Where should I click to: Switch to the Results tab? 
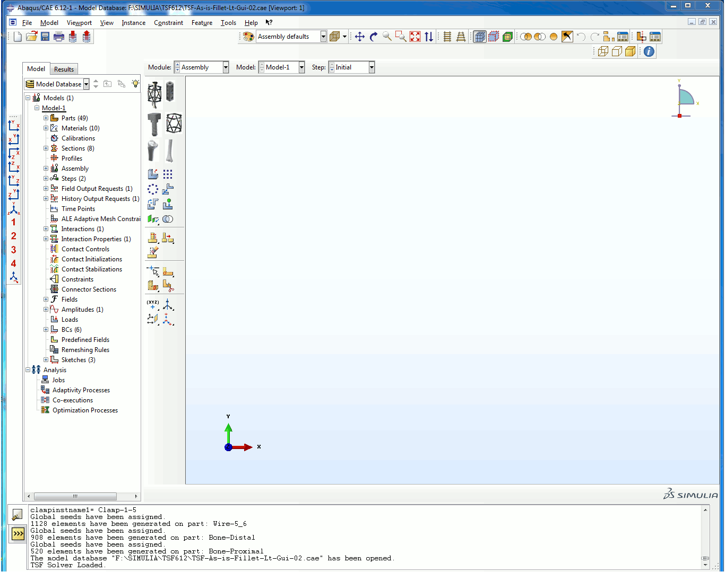[64, 69]
